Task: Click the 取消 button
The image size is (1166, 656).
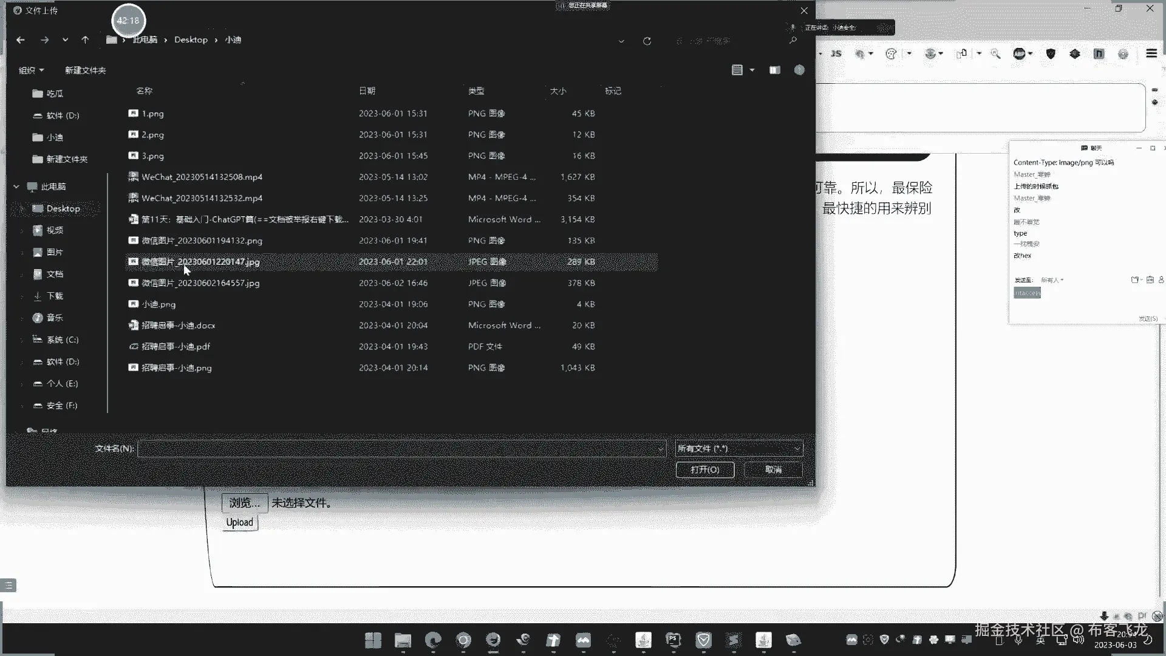Action: [773, 470]
